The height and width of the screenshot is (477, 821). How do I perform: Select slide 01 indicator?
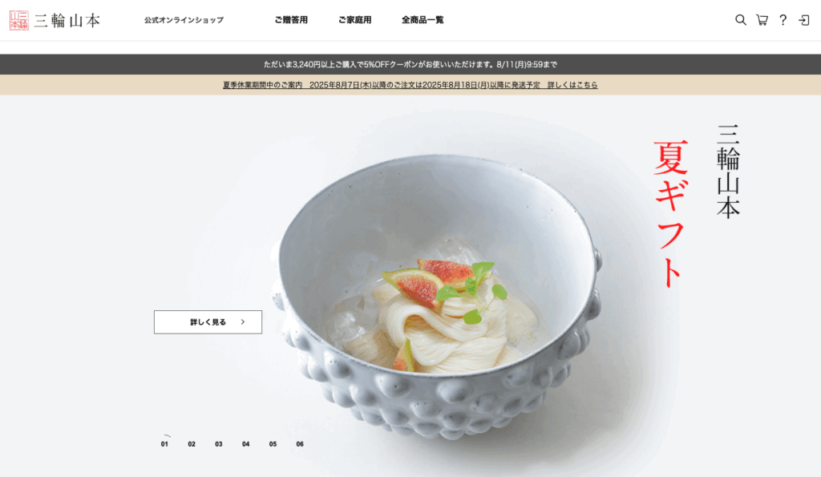tap(164, 443)
